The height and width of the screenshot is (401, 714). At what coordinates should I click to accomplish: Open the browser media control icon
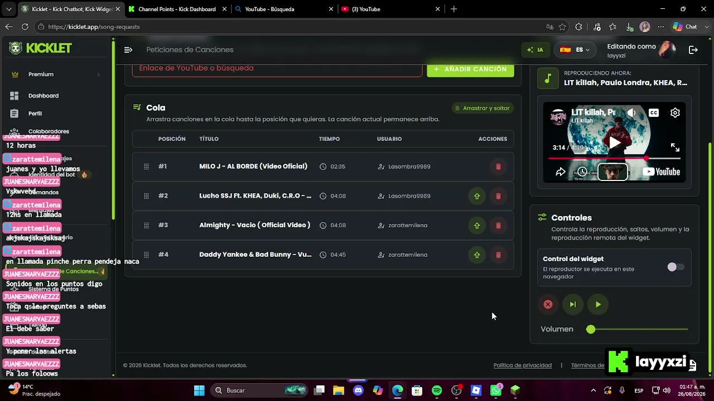(x=597, y=27)
